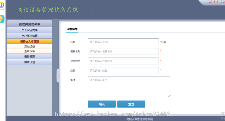225x121 pixels.
Task: Focus the 数量 input field
Action: (x=123, y=70)
